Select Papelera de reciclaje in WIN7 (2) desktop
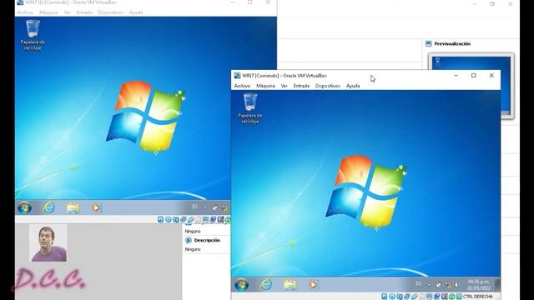534x300 pixels. click(33, 35)
